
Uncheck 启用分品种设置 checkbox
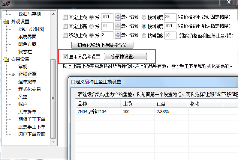point(65,57)
